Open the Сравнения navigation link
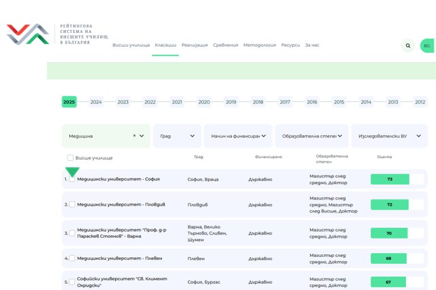 pos(225,45)
